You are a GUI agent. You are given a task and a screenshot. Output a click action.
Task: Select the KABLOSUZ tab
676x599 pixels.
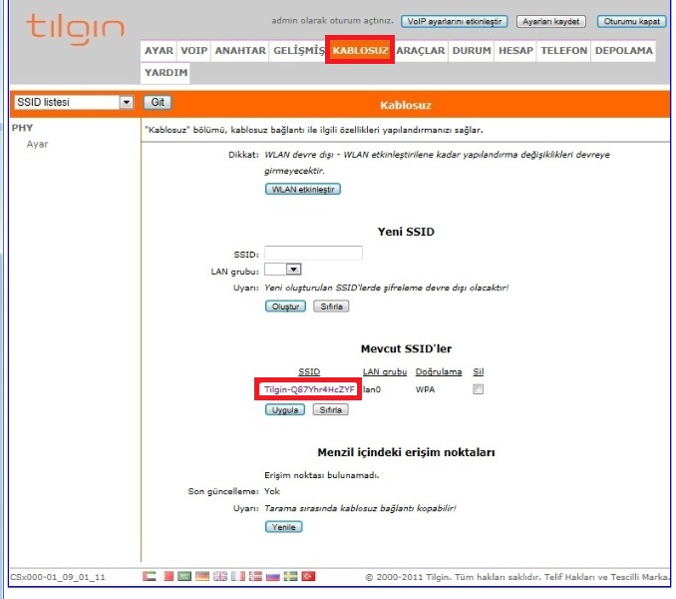360,51
